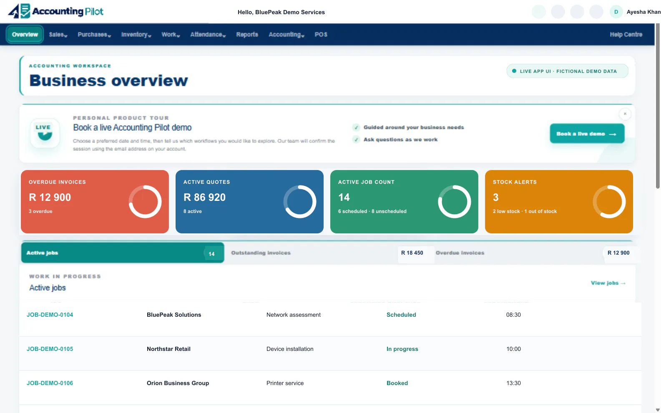Open job JOB-DEMO-0106
The height and width of the screenshot is (413, 661).
[50, 383]
